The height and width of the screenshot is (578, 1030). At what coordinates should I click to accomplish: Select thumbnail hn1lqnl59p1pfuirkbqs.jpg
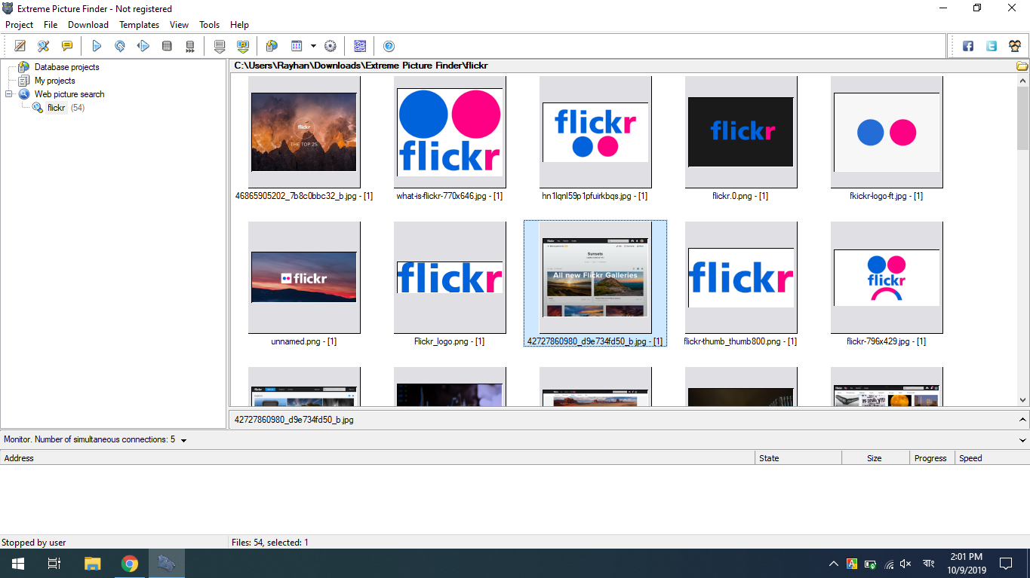(595, 132)
